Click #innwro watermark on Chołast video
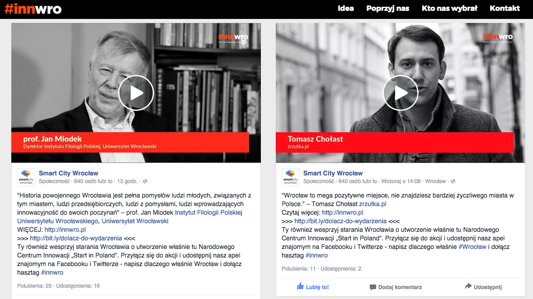Viewport: 533px width, 299px height. tap(498, 37)
